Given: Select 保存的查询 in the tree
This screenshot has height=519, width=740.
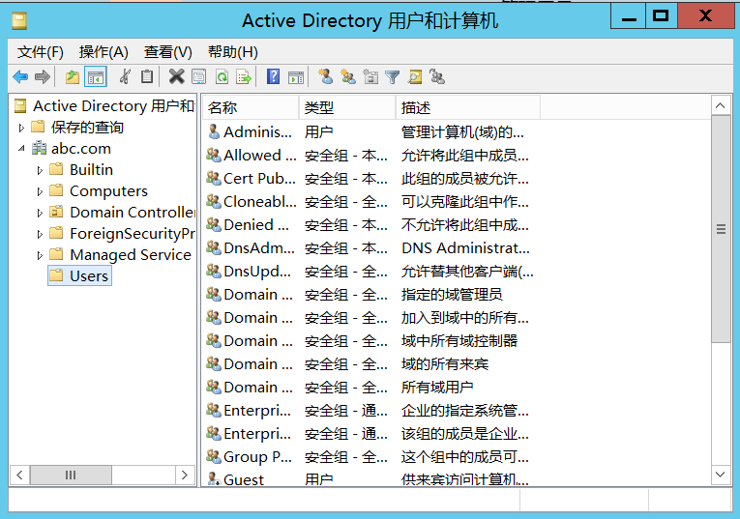Looking at the screenshot, I should click(77, 128).
